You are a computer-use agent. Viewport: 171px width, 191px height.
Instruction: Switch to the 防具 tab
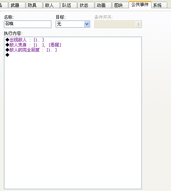point(34,5)
